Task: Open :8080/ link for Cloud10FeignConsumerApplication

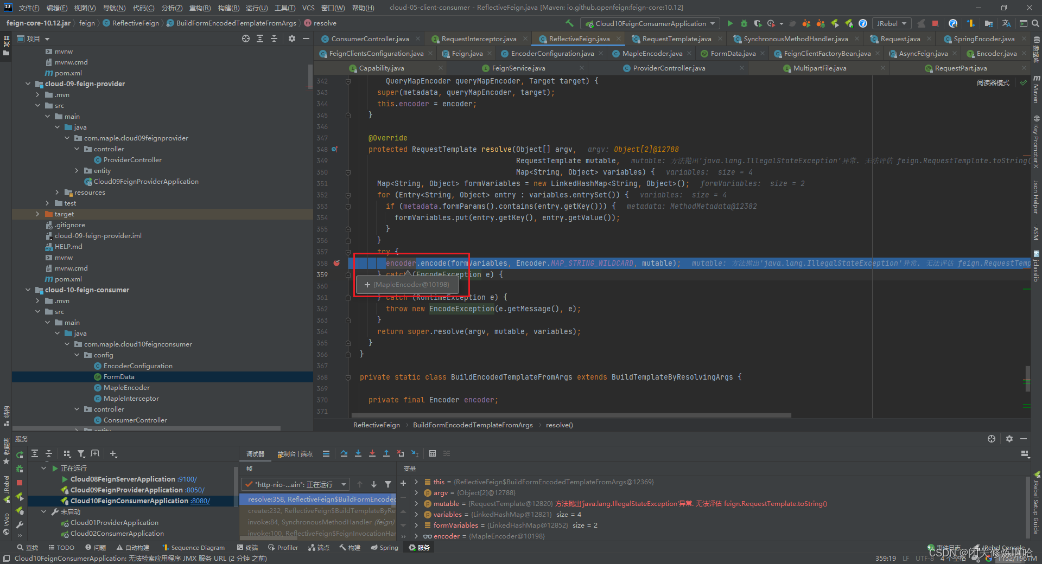Action: click(200, 501)
